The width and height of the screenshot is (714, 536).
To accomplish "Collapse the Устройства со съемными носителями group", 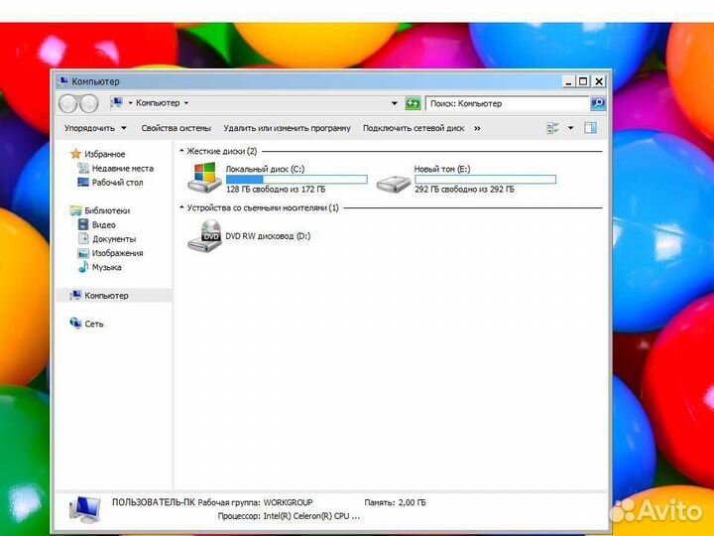I will tap(181, 207).
